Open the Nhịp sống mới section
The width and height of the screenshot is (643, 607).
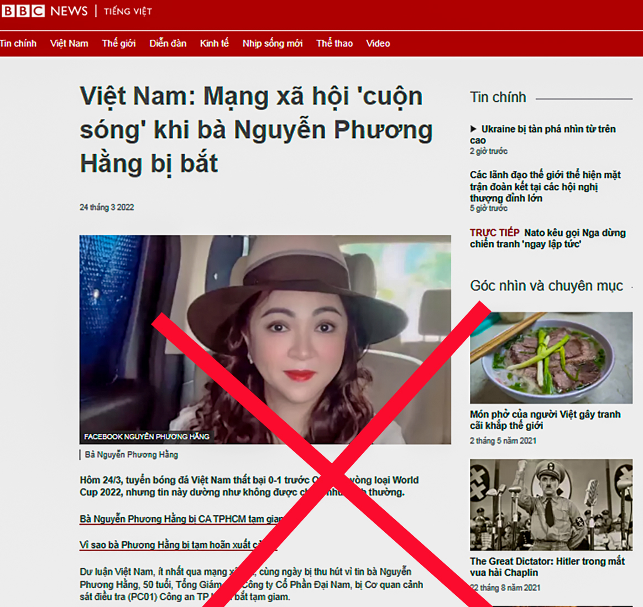(x=272, y=44)
